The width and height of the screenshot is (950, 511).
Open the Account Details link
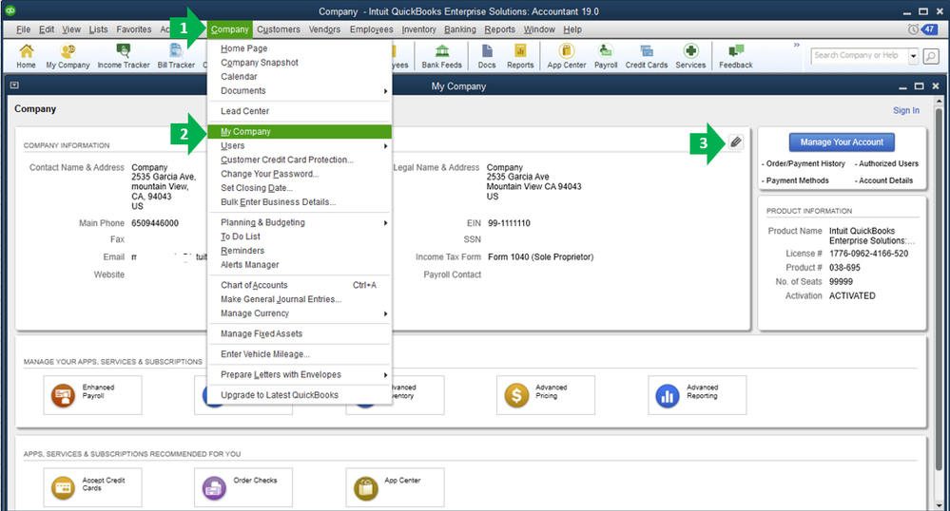click(885, 180)
